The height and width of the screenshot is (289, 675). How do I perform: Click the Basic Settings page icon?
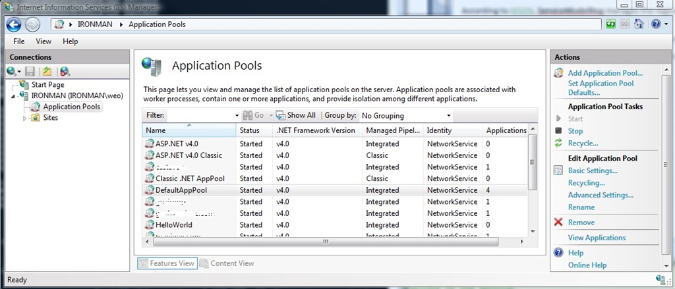pyautogui.click(x=558, y=171)
